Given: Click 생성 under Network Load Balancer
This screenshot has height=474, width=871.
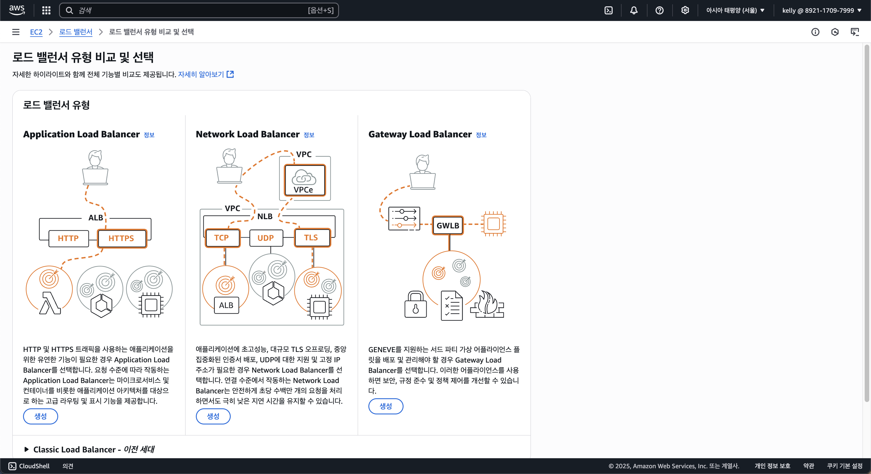Looking at the screenshot, I should [x=213, y=416].
